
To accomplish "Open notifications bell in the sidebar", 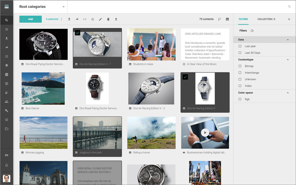I will coord(7,165).
